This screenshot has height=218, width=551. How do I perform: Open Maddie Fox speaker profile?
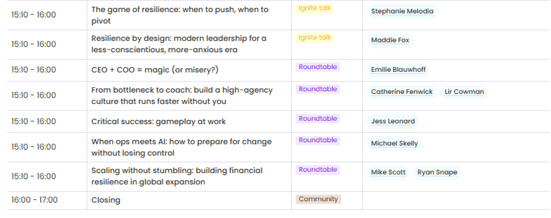390,40
